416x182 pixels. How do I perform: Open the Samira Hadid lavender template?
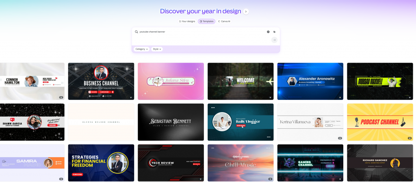click(32, 163)
